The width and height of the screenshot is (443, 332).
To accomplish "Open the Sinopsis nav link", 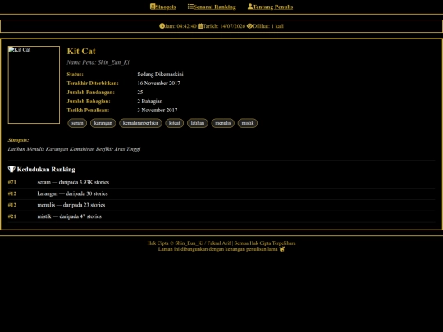I will 162,7.
